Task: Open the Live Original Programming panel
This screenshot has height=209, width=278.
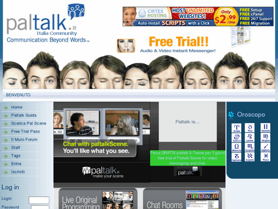Action: pos(98,199)
